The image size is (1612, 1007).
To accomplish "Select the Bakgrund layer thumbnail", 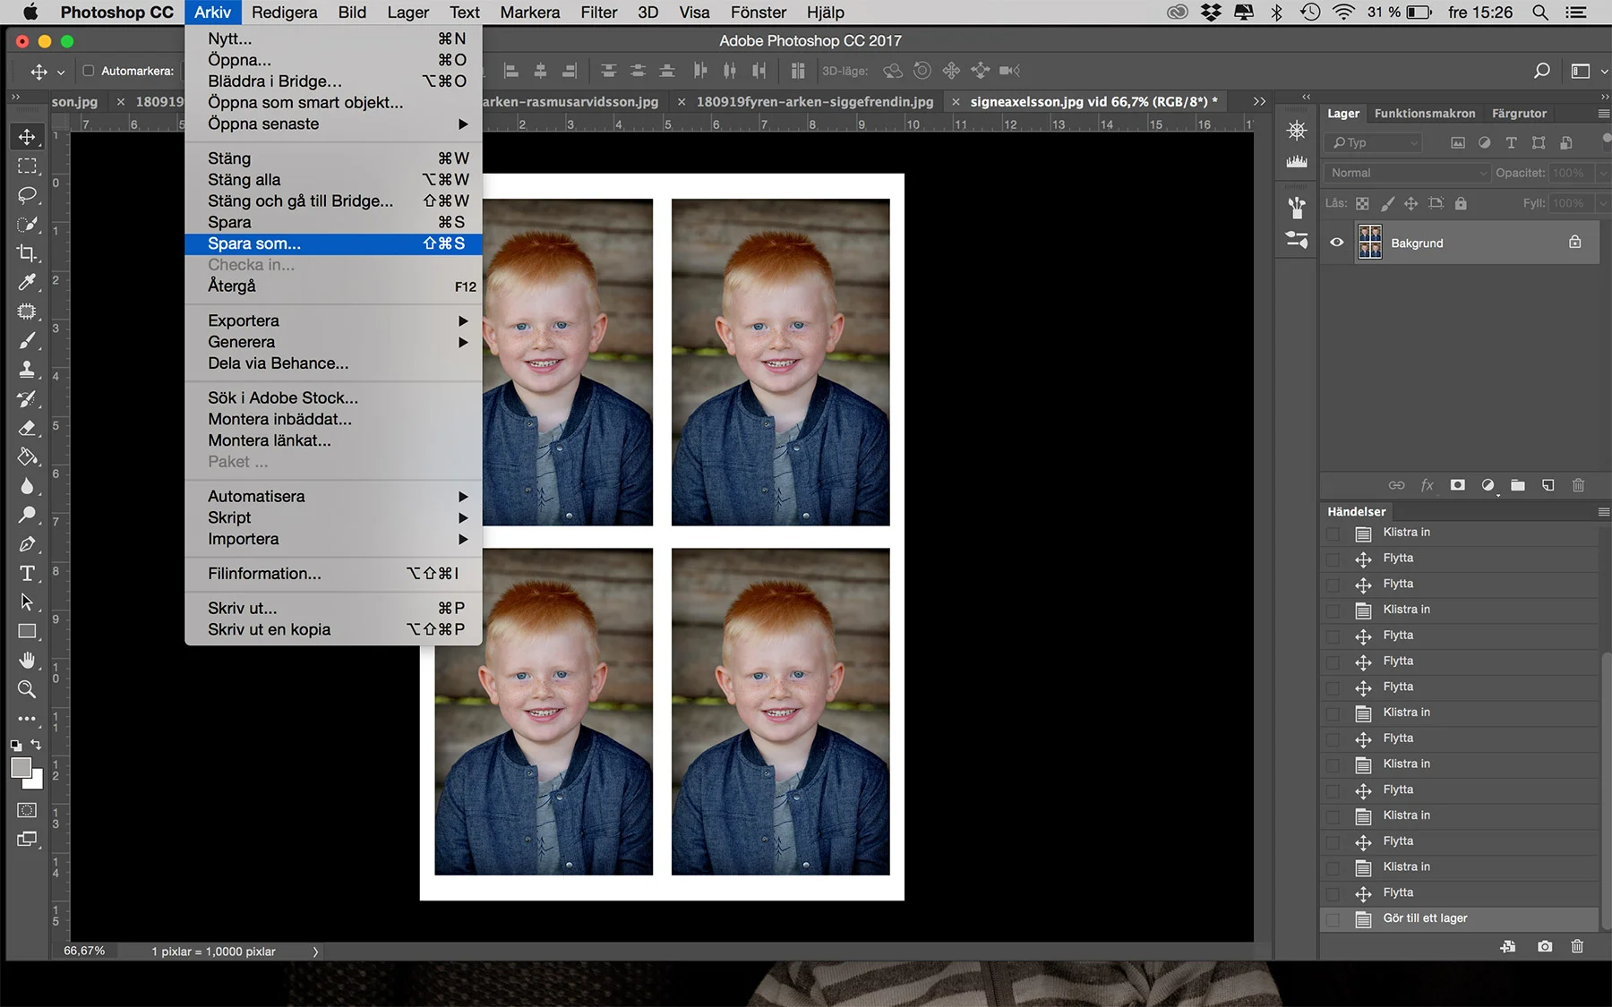I will coord(1370,243).
